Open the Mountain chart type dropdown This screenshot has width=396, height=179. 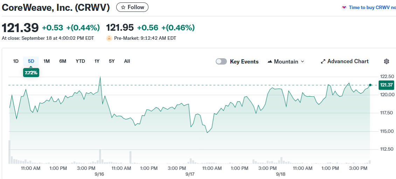286,61
